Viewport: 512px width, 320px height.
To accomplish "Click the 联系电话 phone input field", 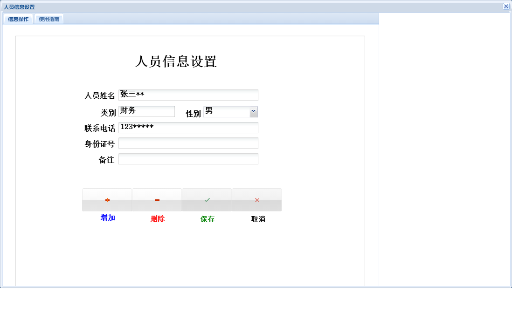I will (x=188, y=128).
